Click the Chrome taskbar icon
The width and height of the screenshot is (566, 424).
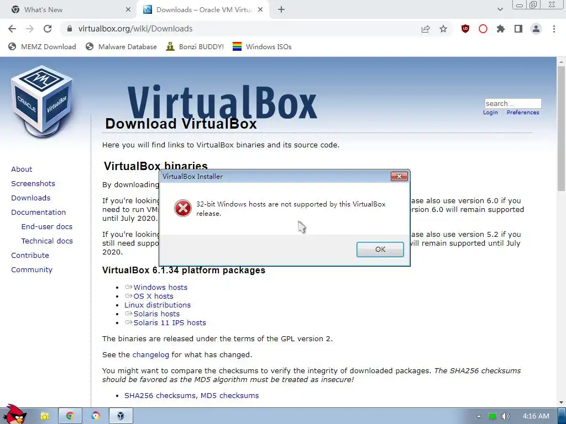pyautogui.click(x=70, y=416)
